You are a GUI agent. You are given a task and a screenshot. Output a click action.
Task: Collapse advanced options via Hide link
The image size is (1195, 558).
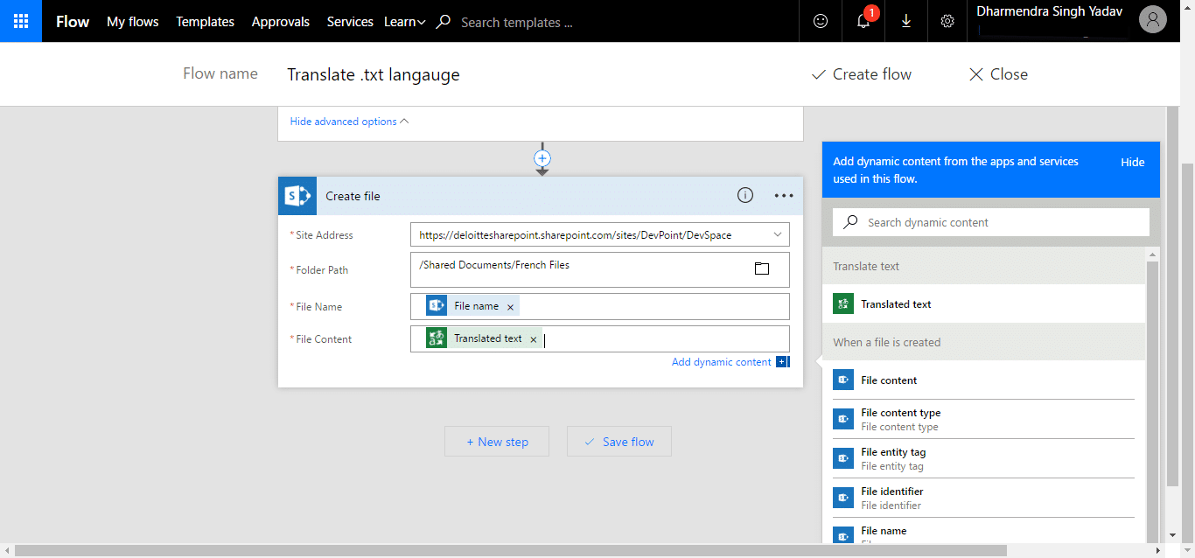tap(349, 122)
